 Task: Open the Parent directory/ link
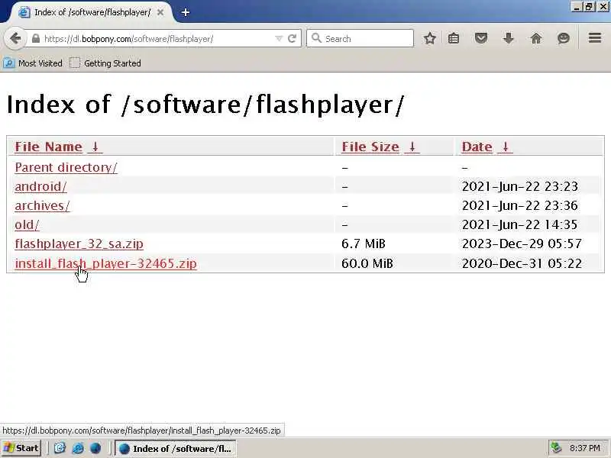point(66,167)
